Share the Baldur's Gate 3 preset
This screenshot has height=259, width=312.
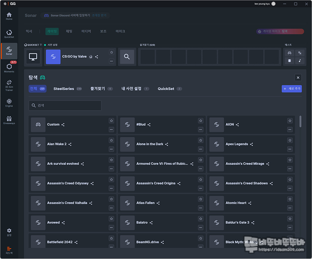(x=253, y=223)
